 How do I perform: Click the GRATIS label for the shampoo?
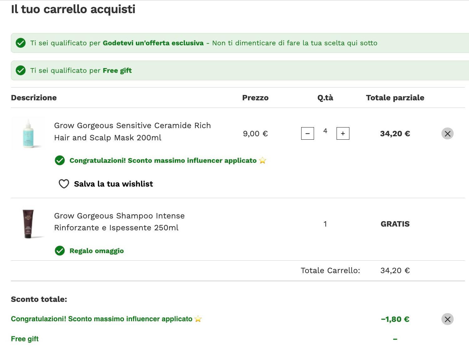tap(395, 224)
